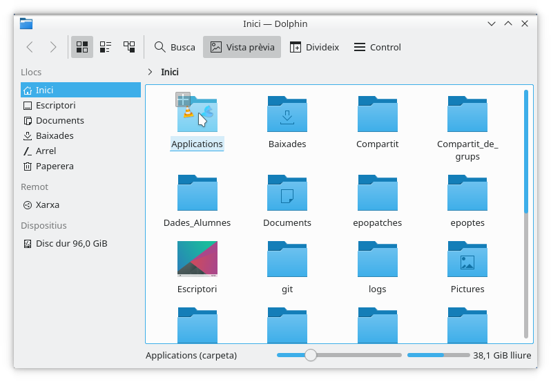This screenshot has height=382, width=551.
Task: Select the Dades_Alumnes folder
Action: pyautogui.click(x=197, y=193)
